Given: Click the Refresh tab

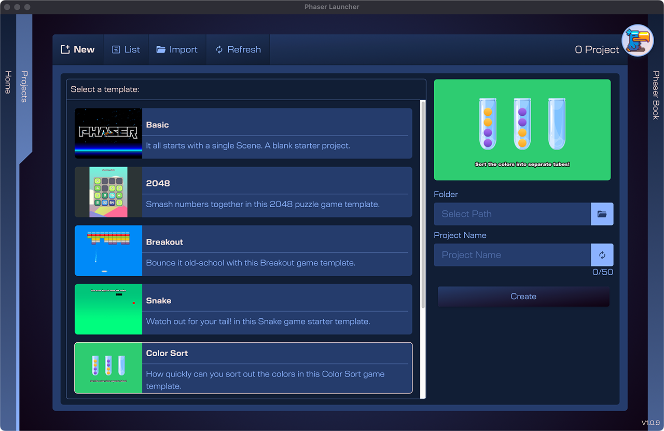Looking at the screenshot, I should (x=238, y=49).
